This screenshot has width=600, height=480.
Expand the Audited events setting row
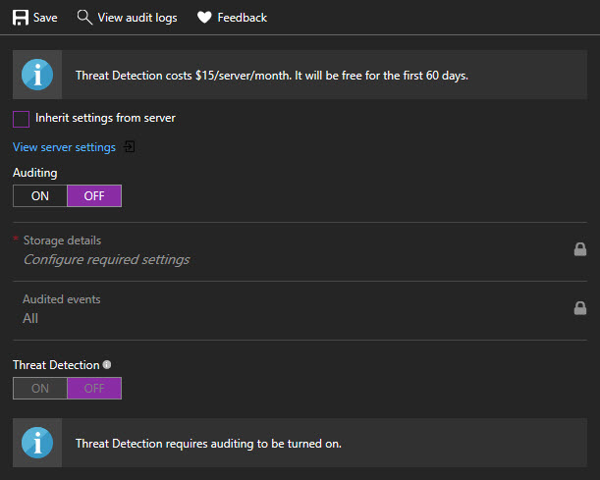coord(295,309)
